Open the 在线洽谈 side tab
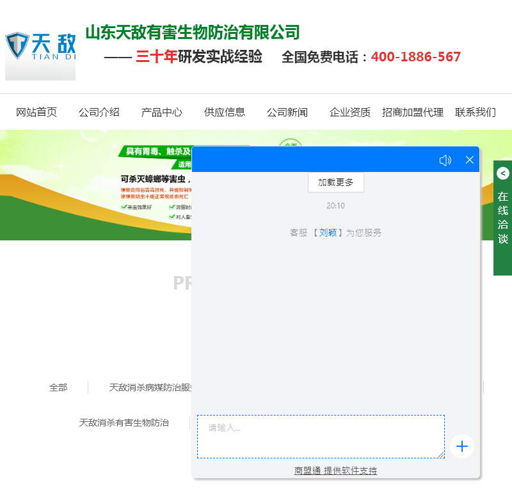 click(x=503, y=217)
